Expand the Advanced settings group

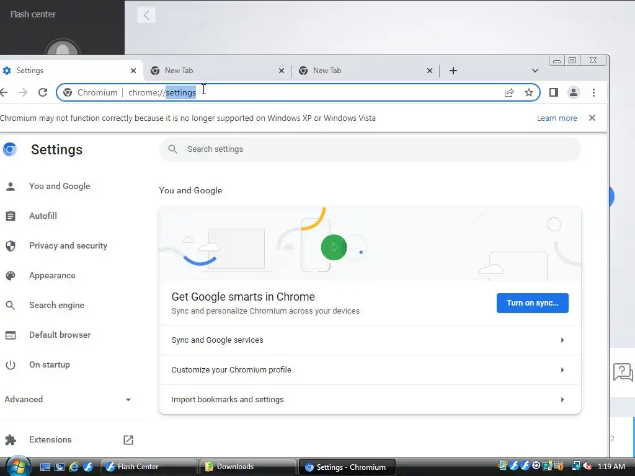tap(68, 400)
